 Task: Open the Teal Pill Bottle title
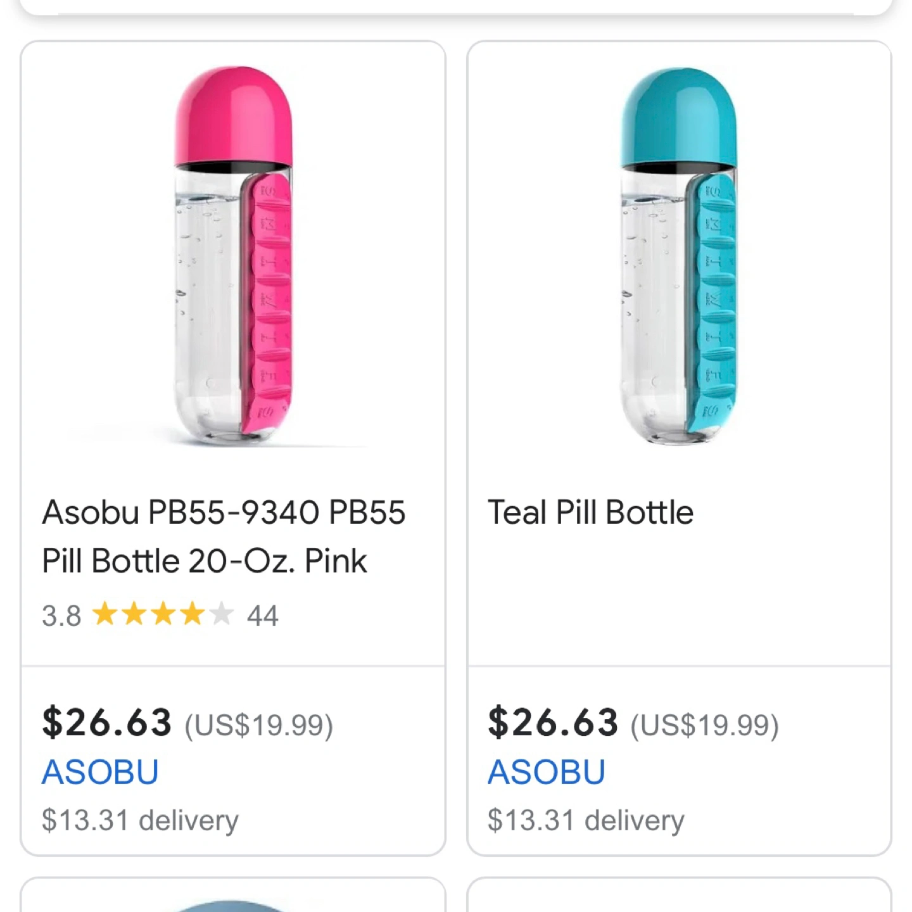590,512
